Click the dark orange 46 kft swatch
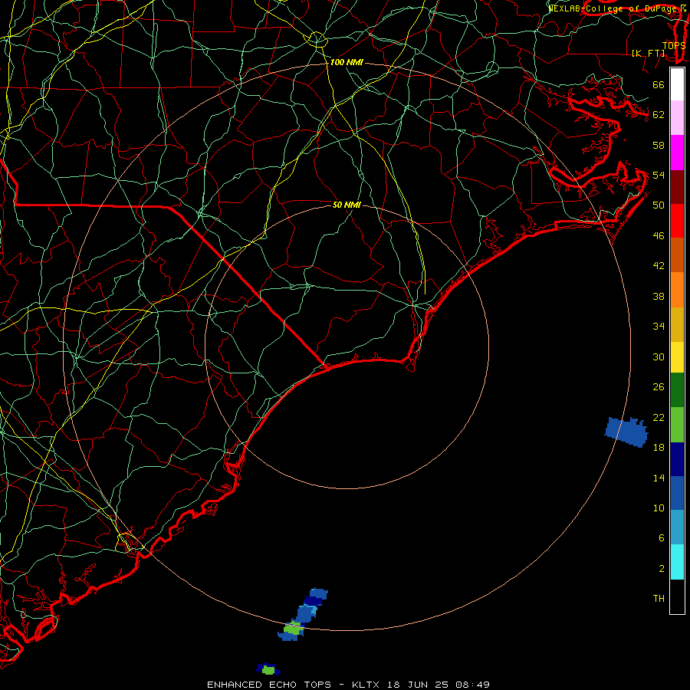Viewport: 690px width, 690px height. click(677, 255)
